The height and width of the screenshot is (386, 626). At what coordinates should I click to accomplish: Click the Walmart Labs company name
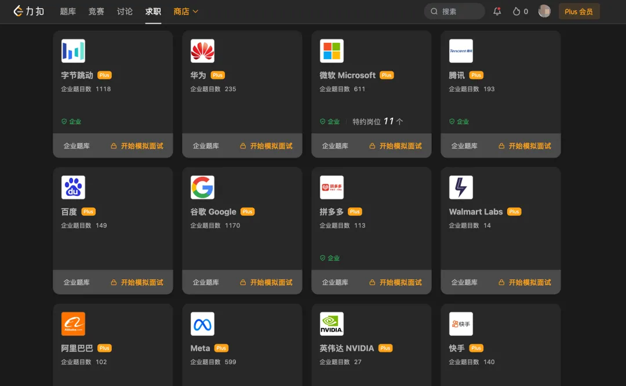click(x=476, y=212)
